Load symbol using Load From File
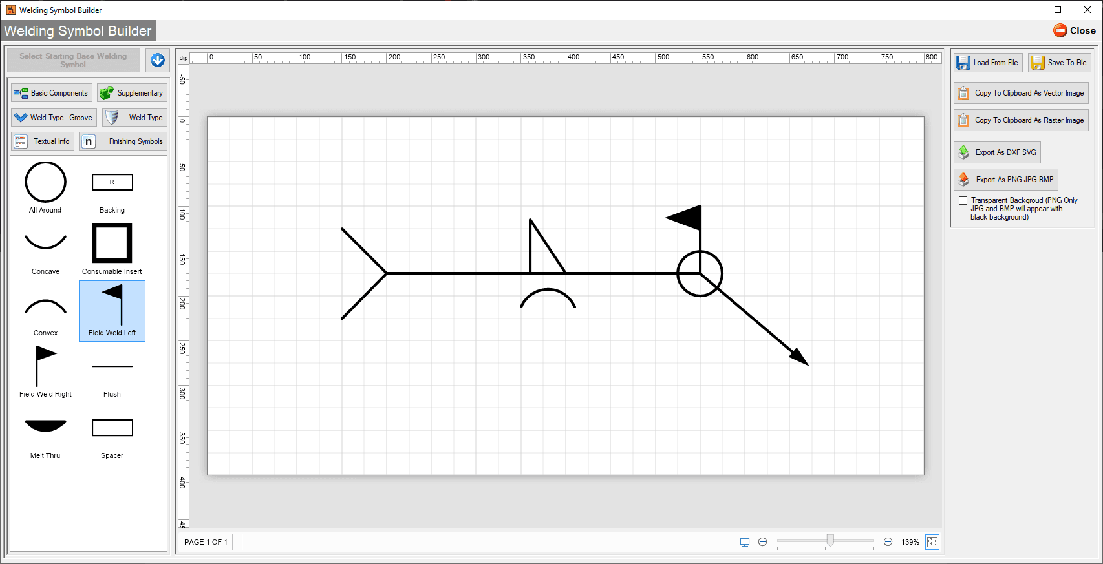 (988, 63)
